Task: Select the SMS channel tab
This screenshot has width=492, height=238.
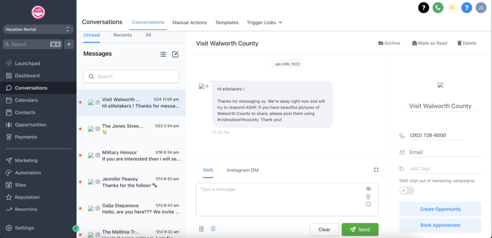Action: tap(208, 170)
